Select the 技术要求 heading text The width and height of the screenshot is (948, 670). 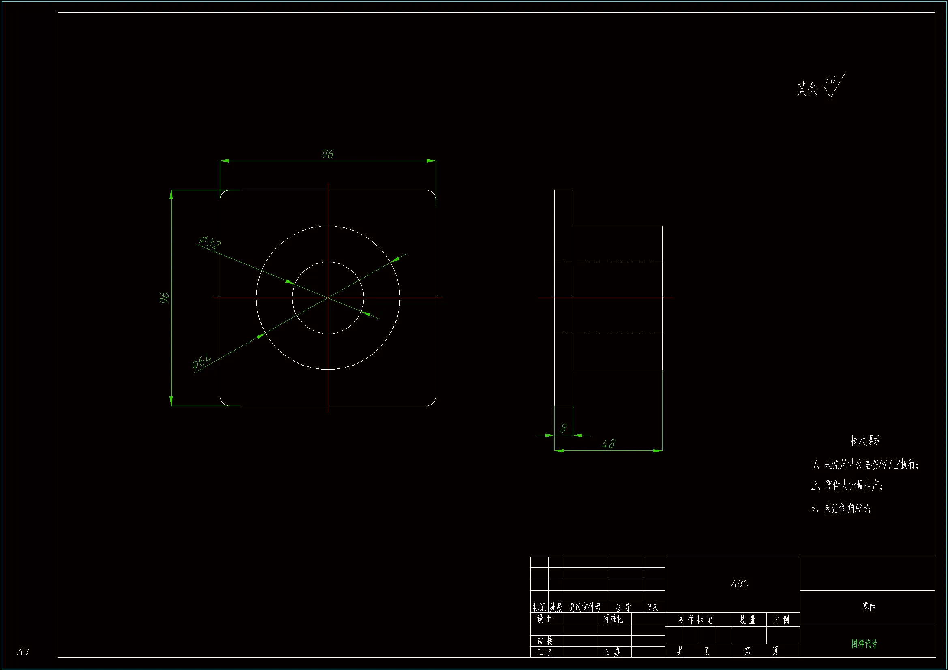865,441
